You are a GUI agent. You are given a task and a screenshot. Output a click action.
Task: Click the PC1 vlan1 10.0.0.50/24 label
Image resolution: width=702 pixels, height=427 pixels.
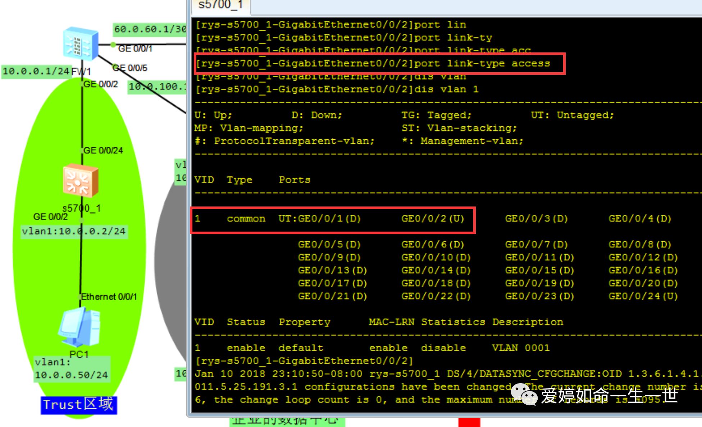(x=71, y=369)
